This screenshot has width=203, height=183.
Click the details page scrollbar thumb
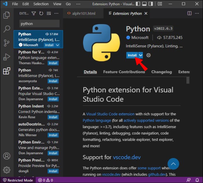point(188,80)
